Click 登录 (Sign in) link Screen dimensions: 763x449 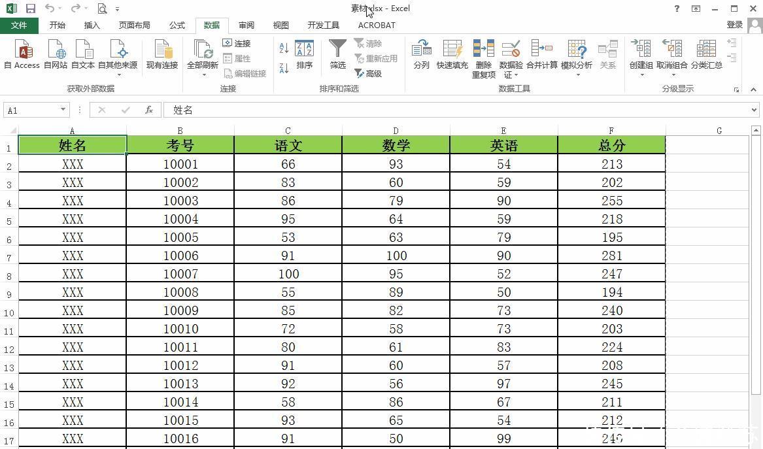[734, 25]
